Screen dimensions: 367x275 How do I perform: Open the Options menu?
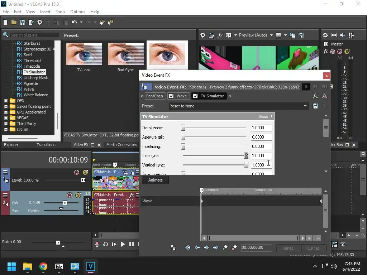click(x=78, y=12)
